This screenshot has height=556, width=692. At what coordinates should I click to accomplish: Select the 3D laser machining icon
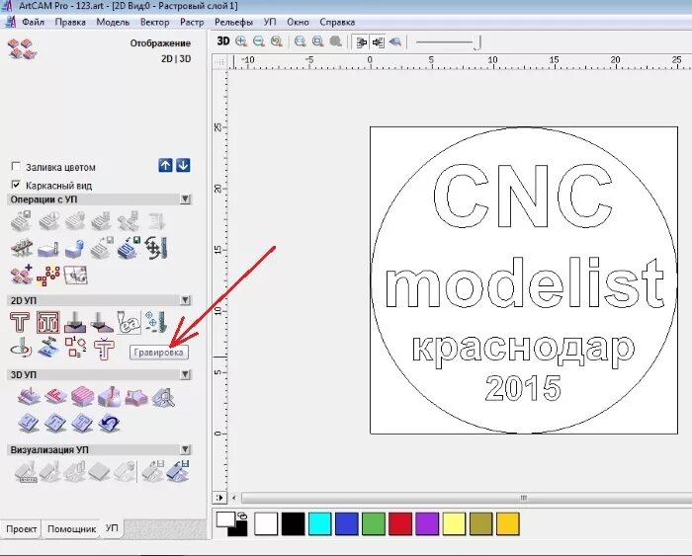click(109, 396)
